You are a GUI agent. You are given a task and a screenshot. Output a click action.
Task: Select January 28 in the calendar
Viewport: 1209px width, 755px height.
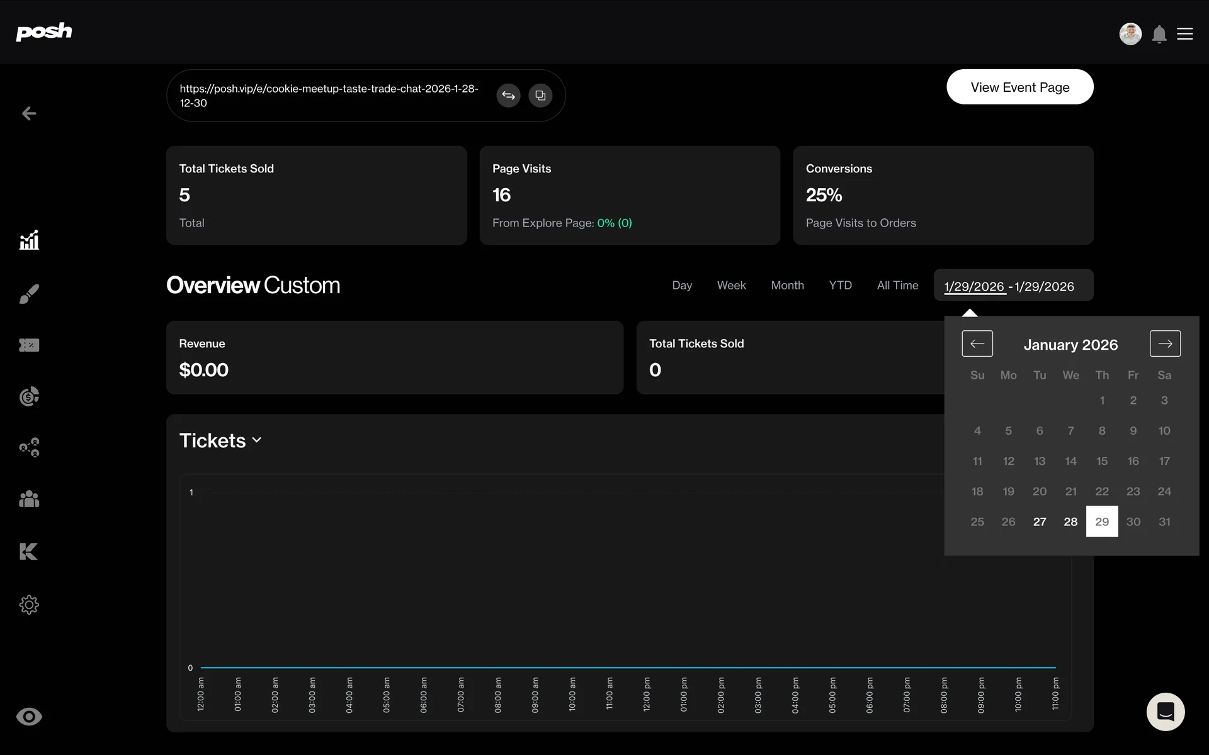coord(1070,522)
